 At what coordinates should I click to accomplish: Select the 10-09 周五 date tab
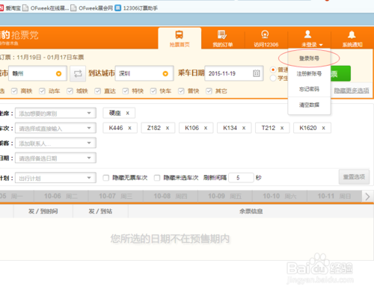pos(225,197)
